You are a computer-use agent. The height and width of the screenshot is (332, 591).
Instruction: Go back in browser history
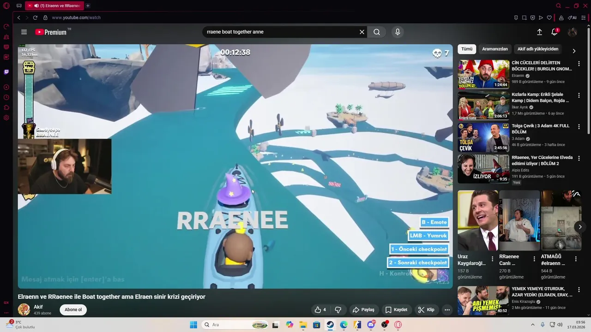click(18, 18)
